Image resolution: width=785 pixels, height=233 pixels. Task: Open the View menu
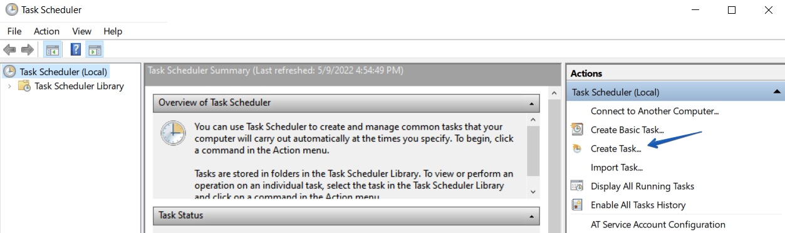point(81,31)
